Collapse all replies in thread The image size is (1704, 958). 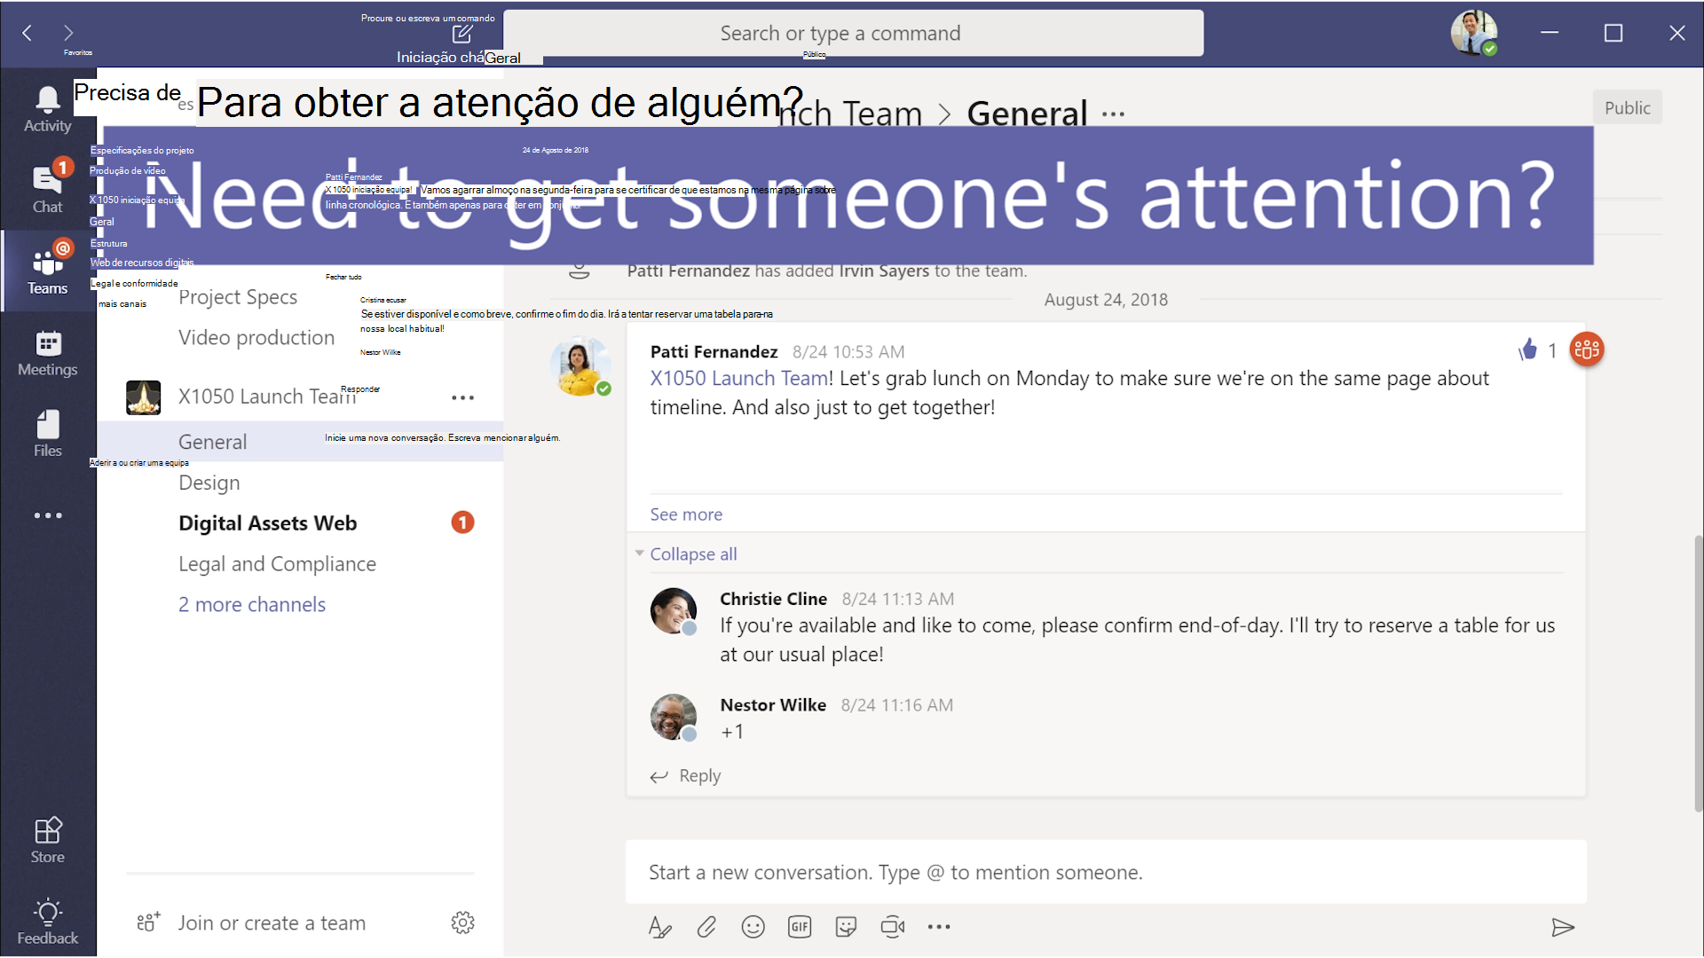pos(691,554)
